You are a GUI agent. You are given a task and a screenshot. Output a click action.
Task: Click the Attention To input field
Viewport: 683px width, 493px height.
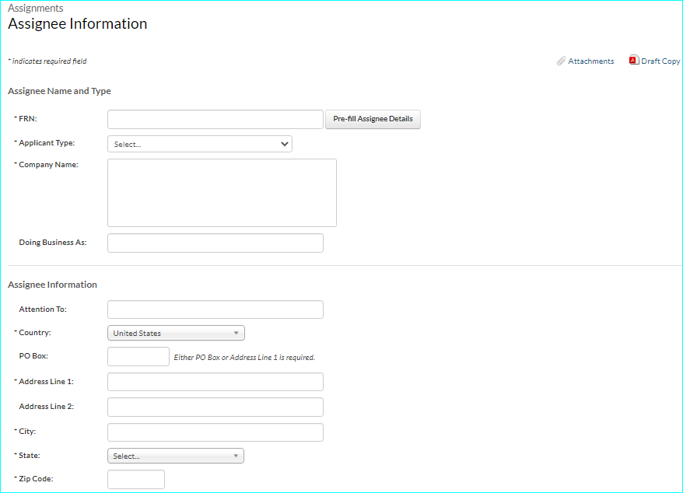(x=215, y=309)
